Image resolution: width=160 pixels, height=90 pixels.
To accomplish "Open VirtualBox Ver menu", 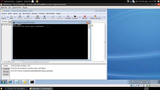I will click(x=9, y=7).
